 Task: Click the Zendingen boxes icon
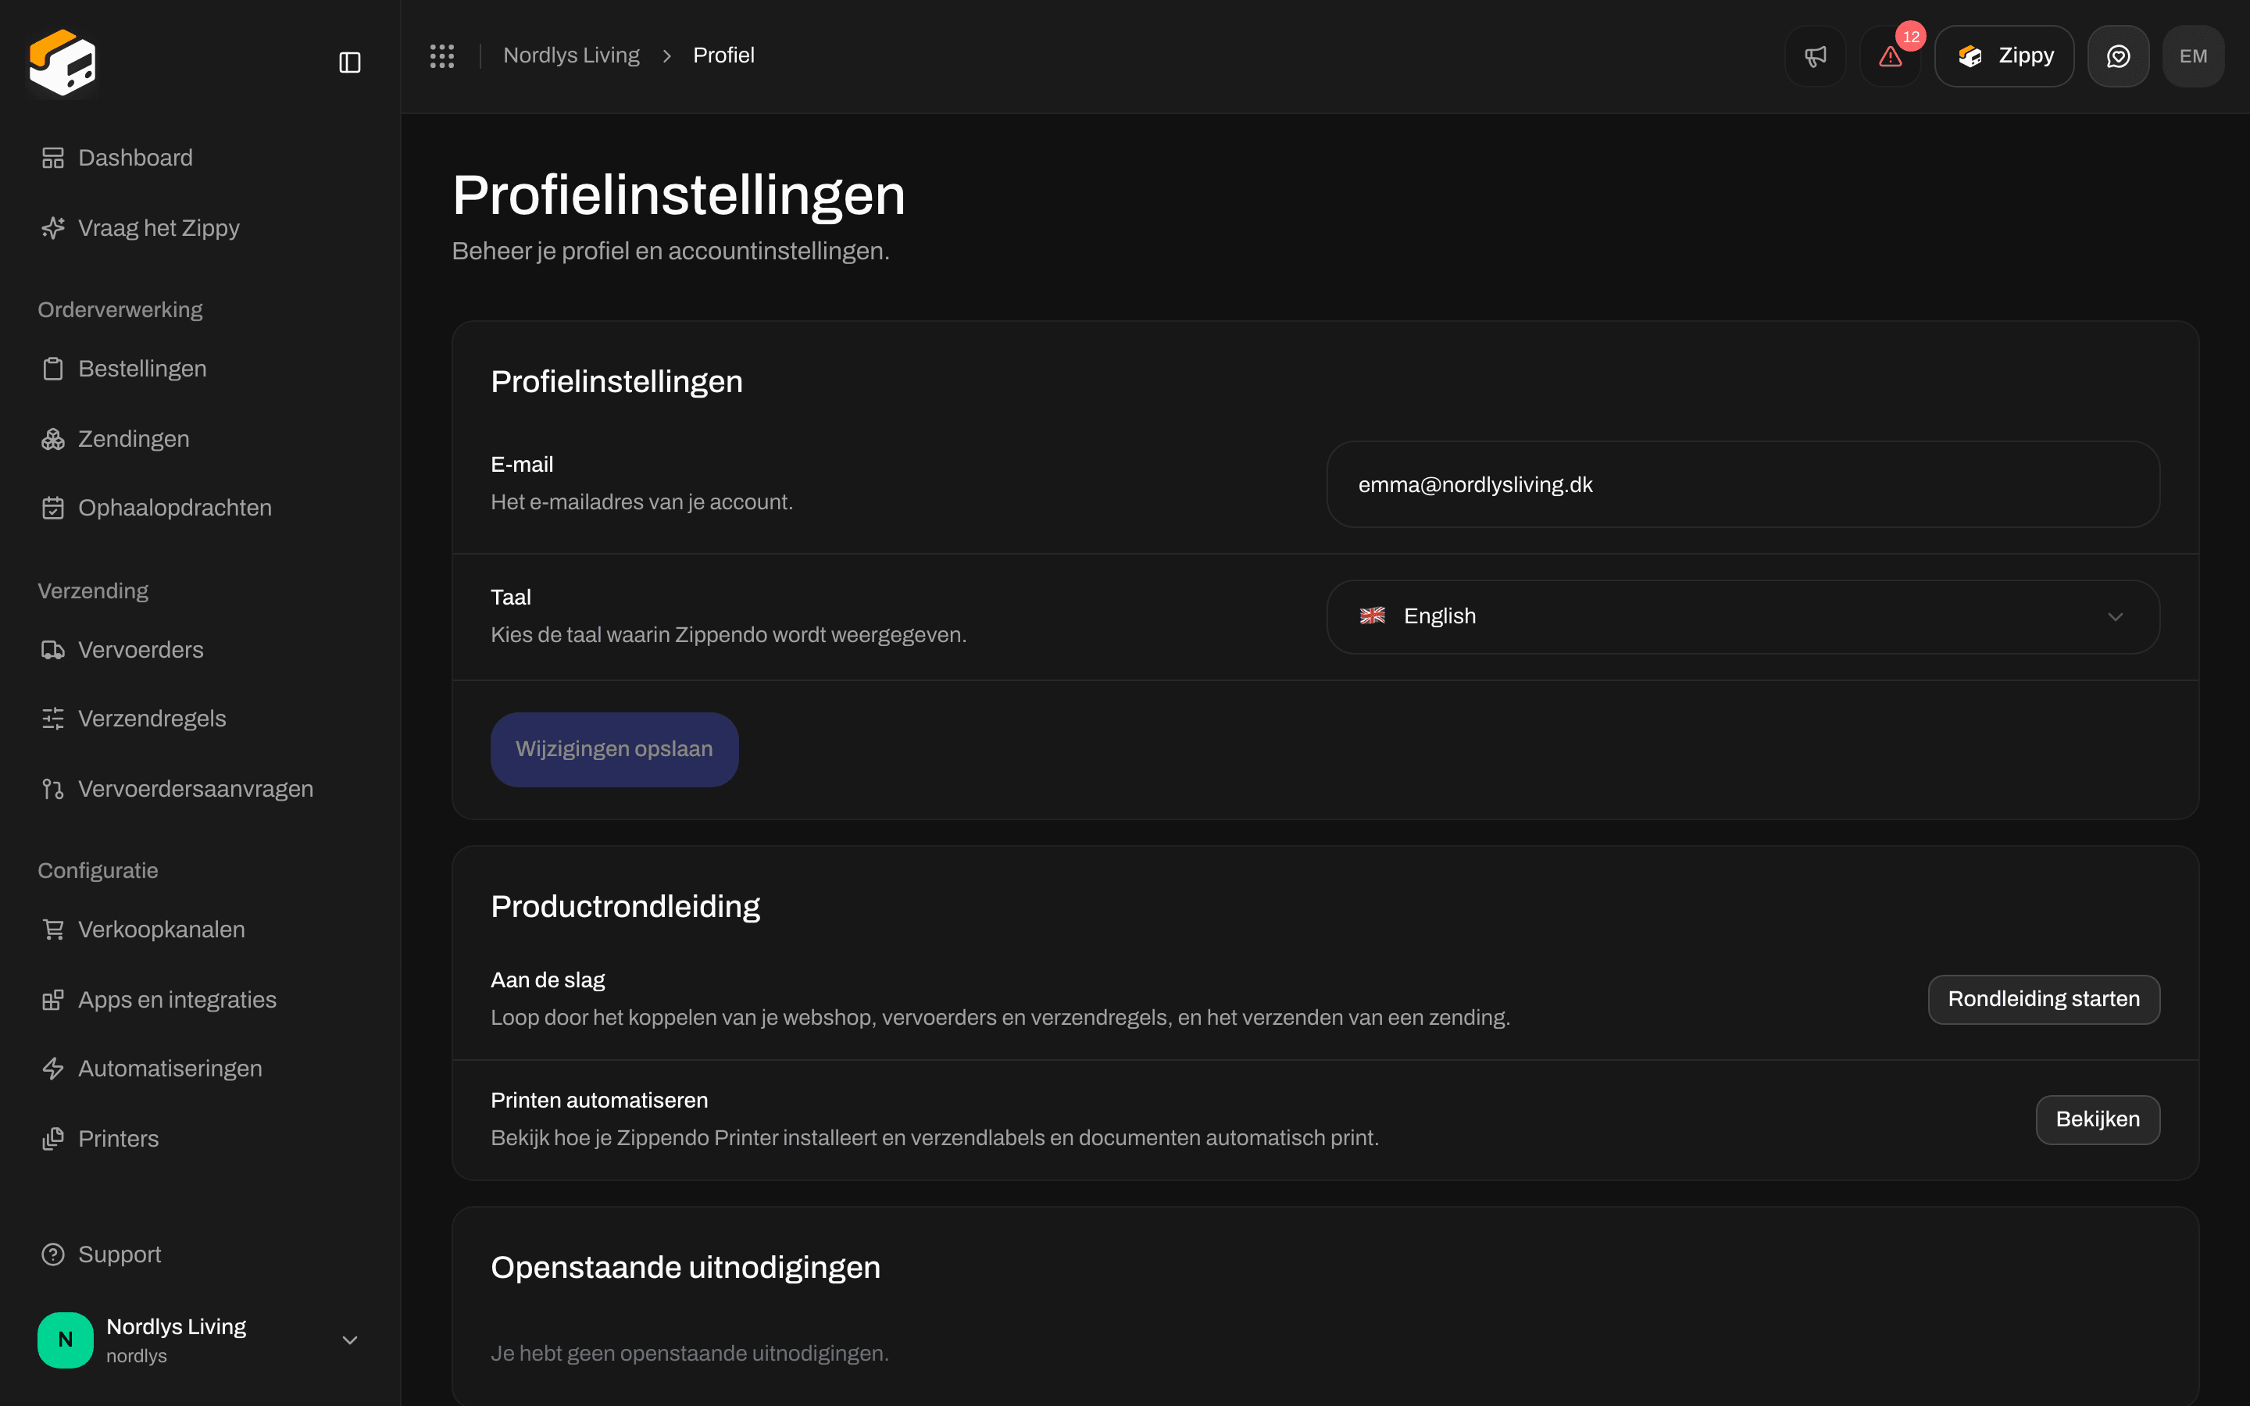point(53,439)
